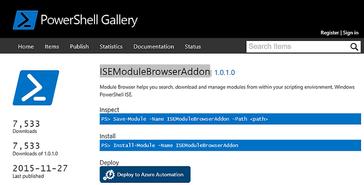Open the Publish page
Viewport: 364px width, 185px height.
[x=79, y=47]
